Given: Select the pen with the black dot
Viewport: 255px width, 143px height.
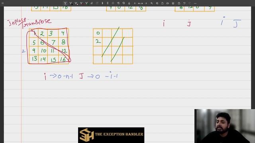Looking at the screenshot, I should (71, 3).
